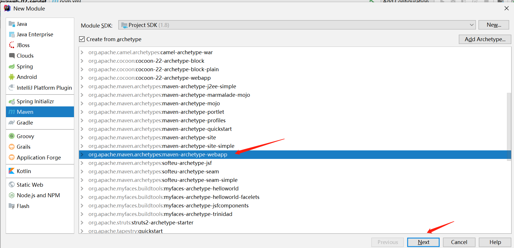Select Static Web module type
The image size is (514, 248).
tap(40, 185)
